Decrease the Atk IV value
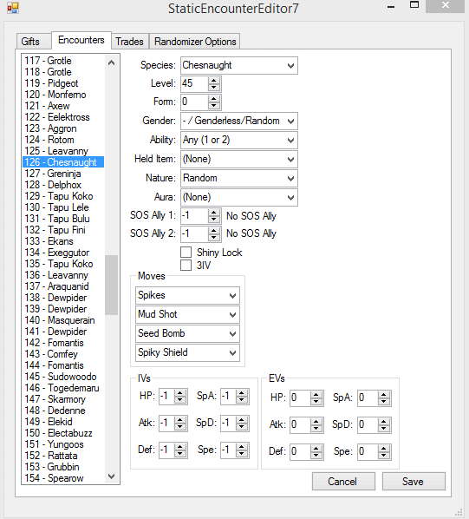This screenshot has width=469, height=519. 180,427
